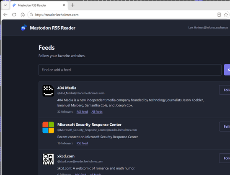Go back to previous page
230x175 pixels.
(x=5, y=15)
